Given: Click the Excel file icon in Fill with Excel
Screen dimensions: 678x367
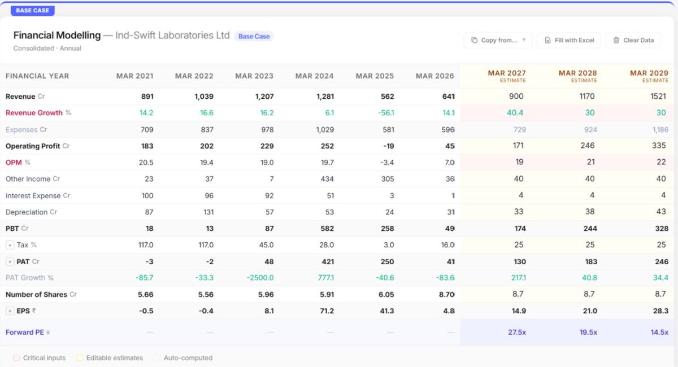Looking at the screenshot, I should pos(547,40).
